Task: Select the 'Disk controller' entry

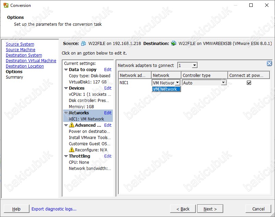Action: pyautogui.click(x=89, y=100)
